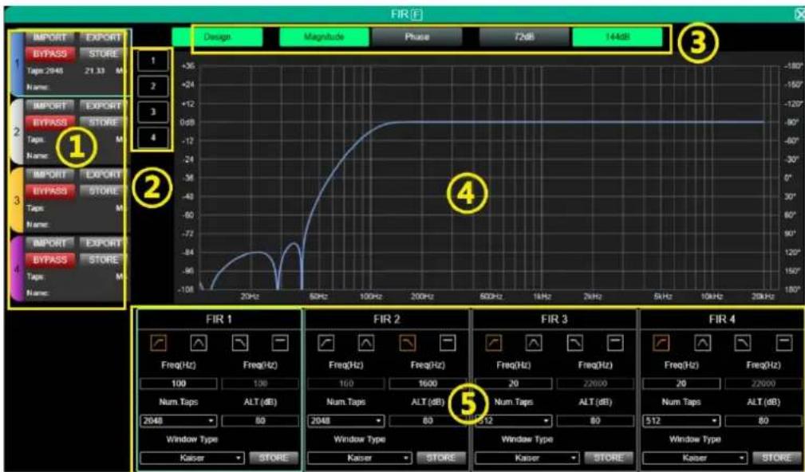Select the flat-line filter icon in FIR 1

[x=280, y=343]
